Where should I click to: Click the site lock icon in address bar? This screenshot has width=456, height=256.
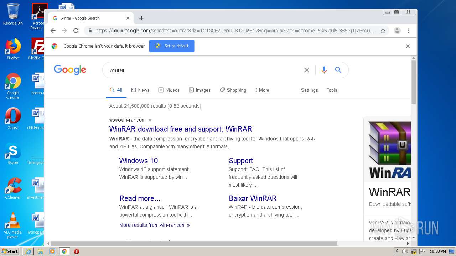(x=90, y=31)
